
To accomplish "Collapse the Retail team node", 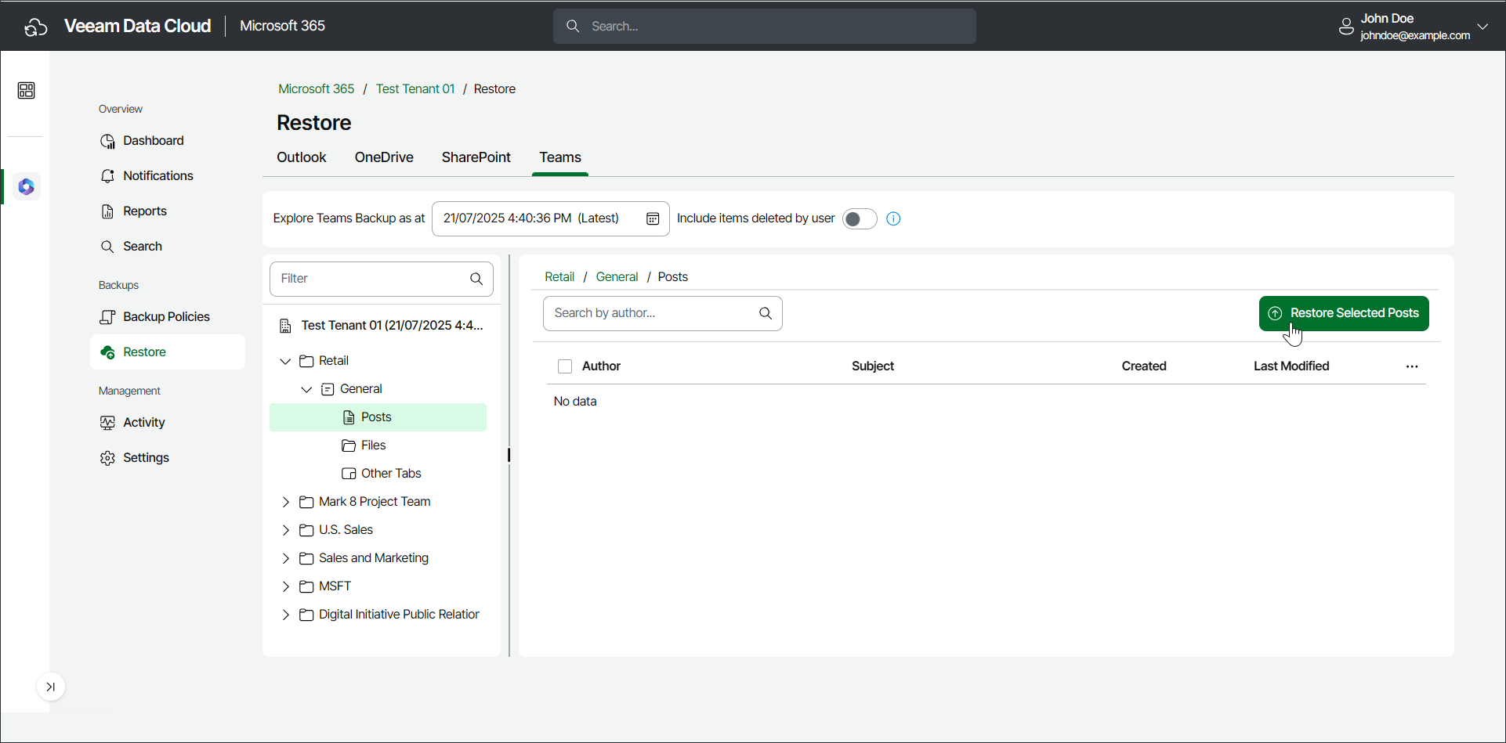I will click(x=285, y=361).
